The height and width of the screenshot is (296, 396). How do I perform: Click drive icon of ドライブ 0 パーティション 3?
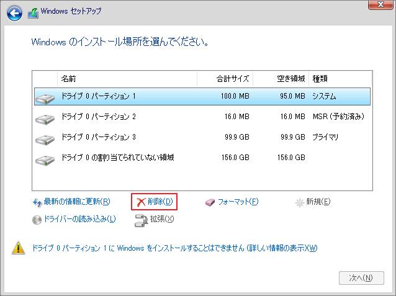(x=45, y=140)
